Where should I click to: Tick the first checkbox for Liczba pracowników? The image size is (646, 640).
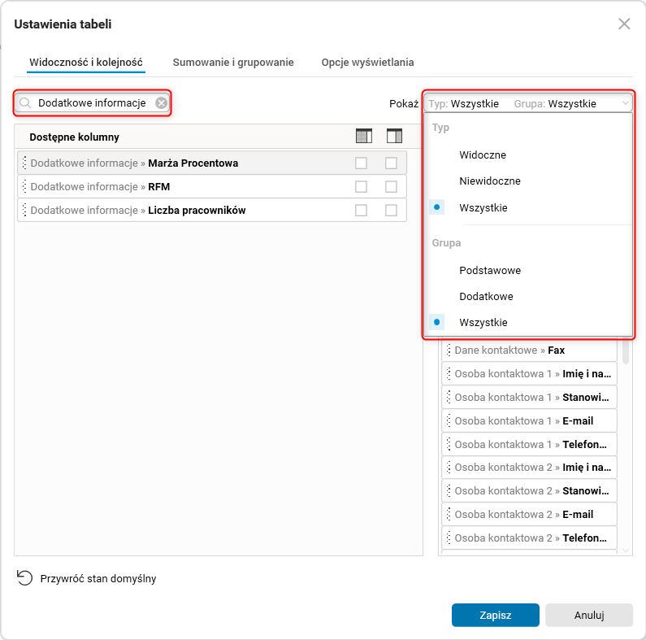tap(361, 211)
